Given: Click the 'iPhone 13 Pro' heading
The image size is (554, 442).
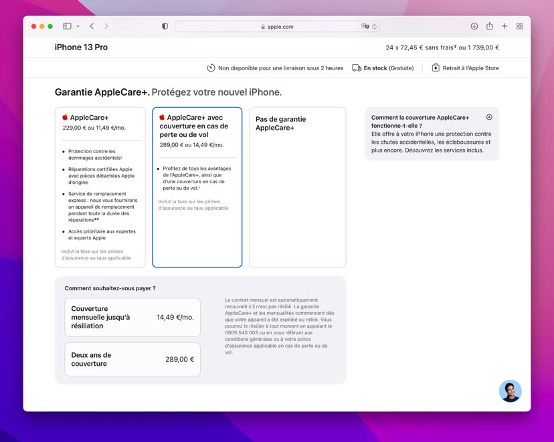Looking at the screenshot, I should tap(82, 47).
